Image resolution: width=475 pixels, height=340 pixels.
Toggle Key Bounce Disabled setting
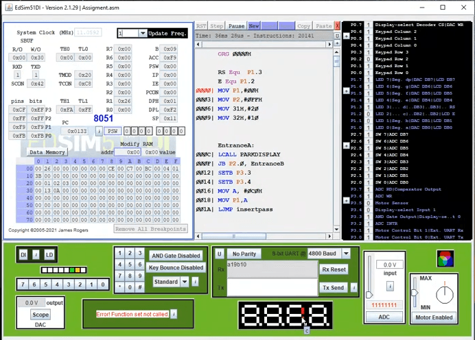click(176, 268)
